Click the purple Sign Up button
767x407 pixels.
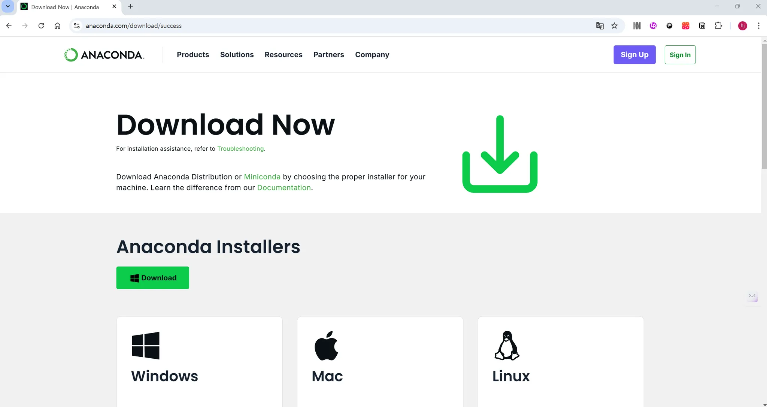point(634,55)
